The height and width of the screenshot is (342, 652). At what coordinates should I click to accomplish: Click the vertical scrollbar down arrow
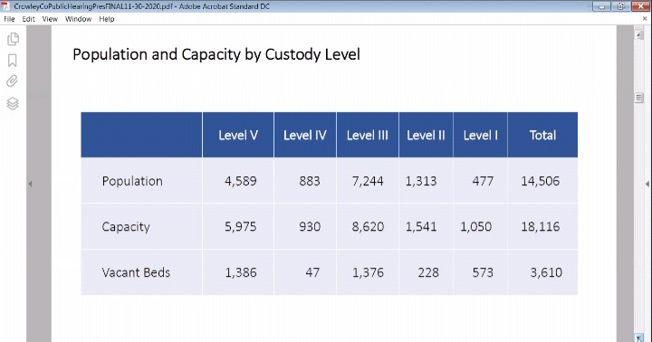point(639,337)
